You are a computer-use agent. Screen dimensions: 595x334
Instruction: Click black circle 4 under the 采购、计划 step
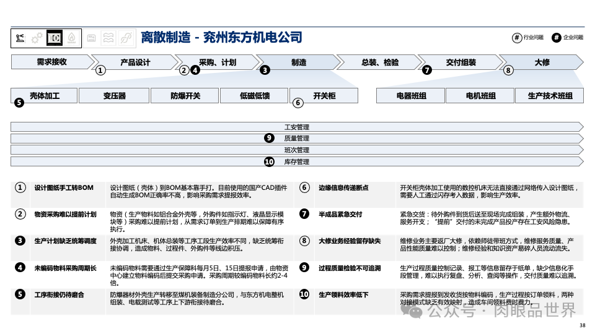point(195,70)
